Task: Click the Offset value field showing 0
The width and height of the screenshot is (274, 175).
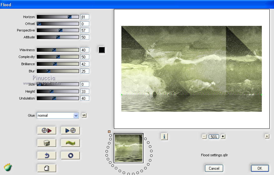Action: click(x=85, y=24)
